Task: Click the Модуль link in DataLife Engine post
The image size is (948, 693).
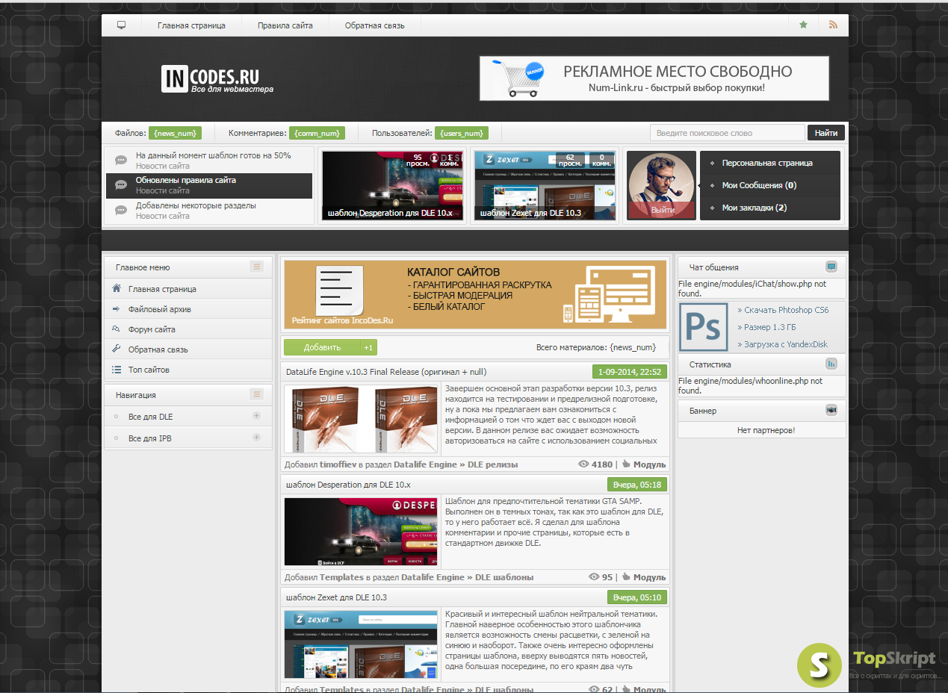Action: 649,464
